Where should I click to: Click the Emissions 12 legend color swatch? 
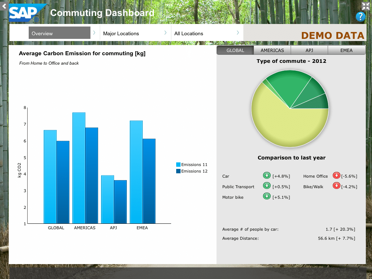tap(178, 171)
